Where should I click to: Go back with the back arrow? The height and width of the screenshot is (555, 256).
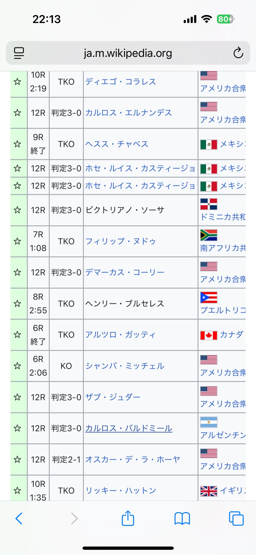(19, 518)
